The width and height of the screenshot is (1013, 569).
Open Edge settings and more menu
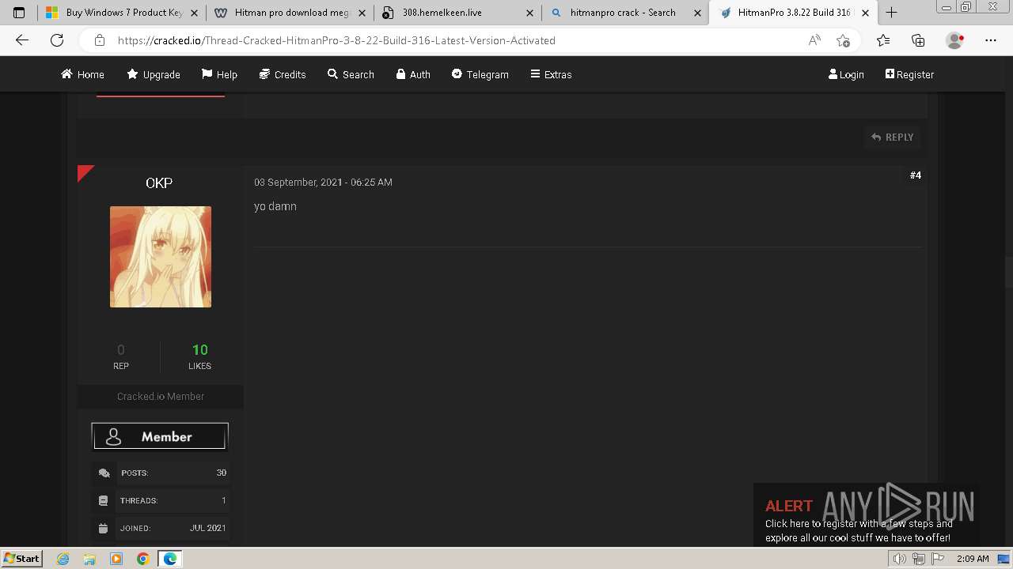click(991, 40)
